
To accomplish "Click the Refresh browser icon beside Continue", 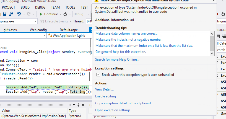I will point(65,14).
